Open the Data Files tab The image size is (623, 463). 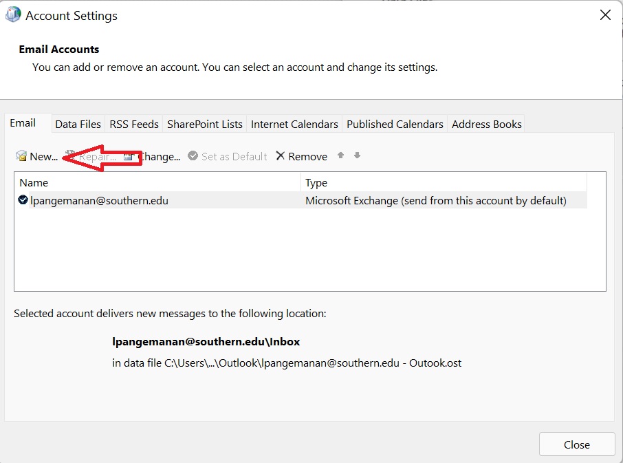tap(78, 124)
